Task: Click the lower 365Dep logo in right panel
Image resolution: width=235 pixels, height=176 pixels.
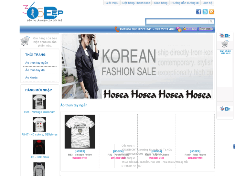Action: tap(225, 109)
